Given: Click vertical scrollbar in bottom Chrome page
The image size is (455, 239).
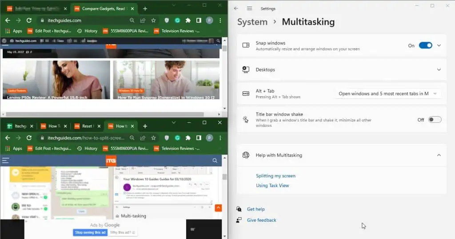Looking at the screenshot, I should [x=224, y=177].
